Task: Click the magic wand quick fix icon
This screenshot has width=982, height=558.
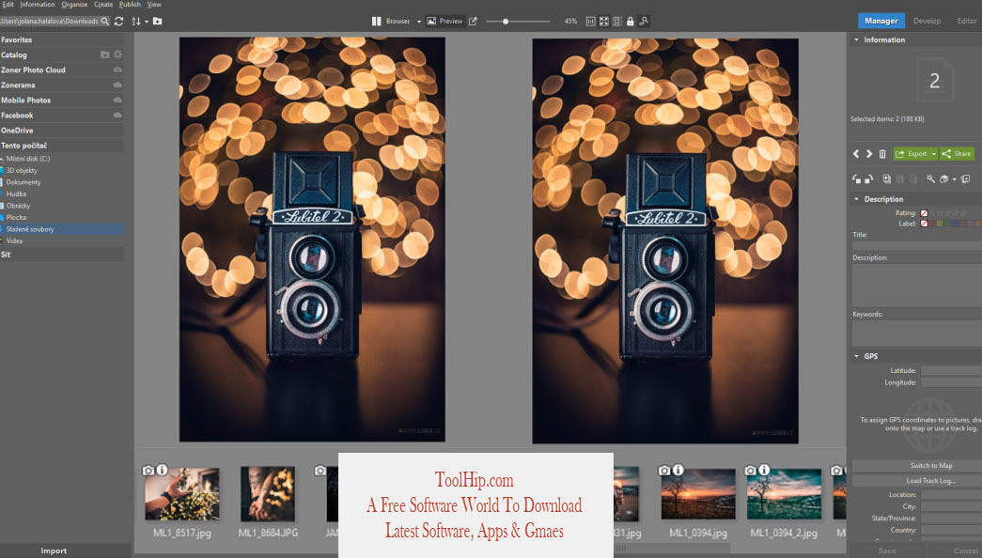Action: click(x=930, y=179)
